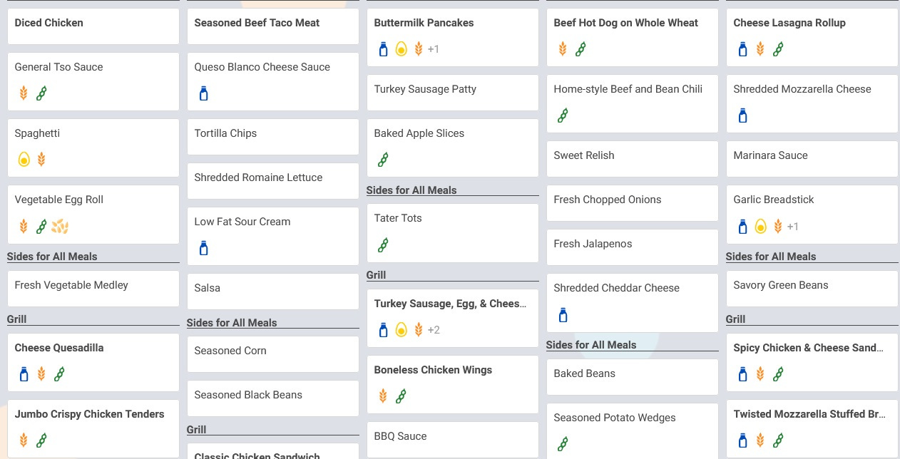The height and width of the screenshot is (459, 900).
Task: Click the egg icon on Garlic Breadstick
Action: [x=761, y=227]
